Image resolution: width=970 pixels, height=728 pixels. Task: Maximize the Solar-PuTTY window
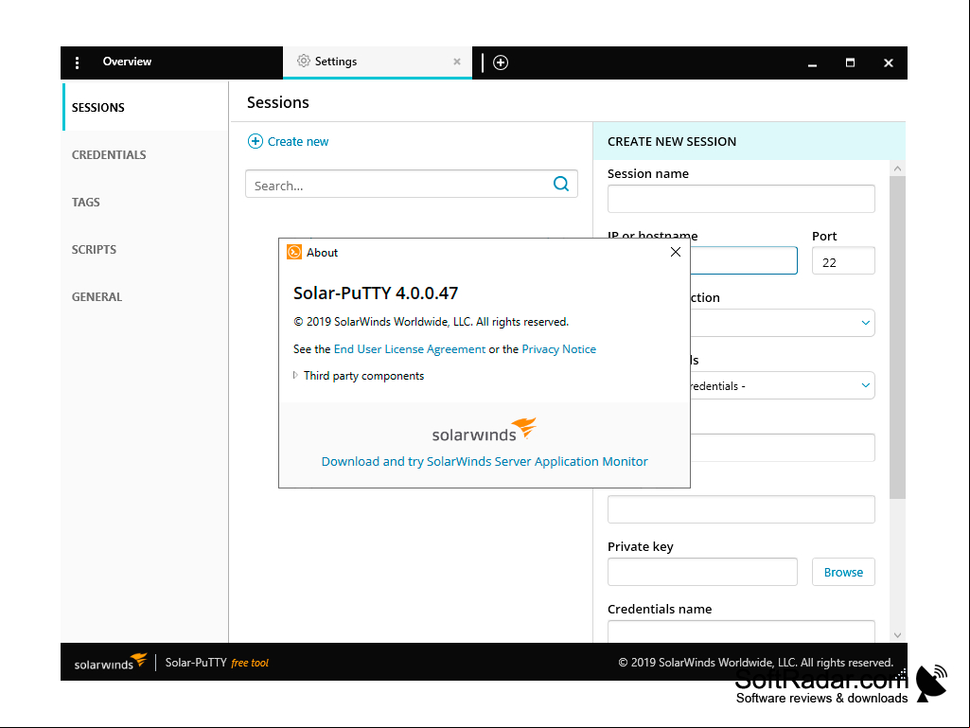[850, 62]
